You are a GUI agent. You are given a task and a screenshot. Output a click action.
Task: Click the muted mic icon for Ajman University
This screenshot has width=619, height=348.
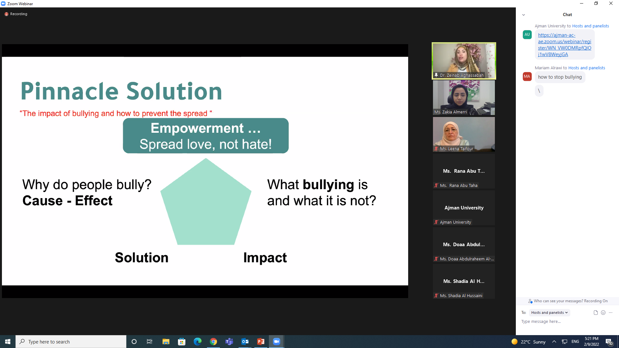tap(436, 222)
